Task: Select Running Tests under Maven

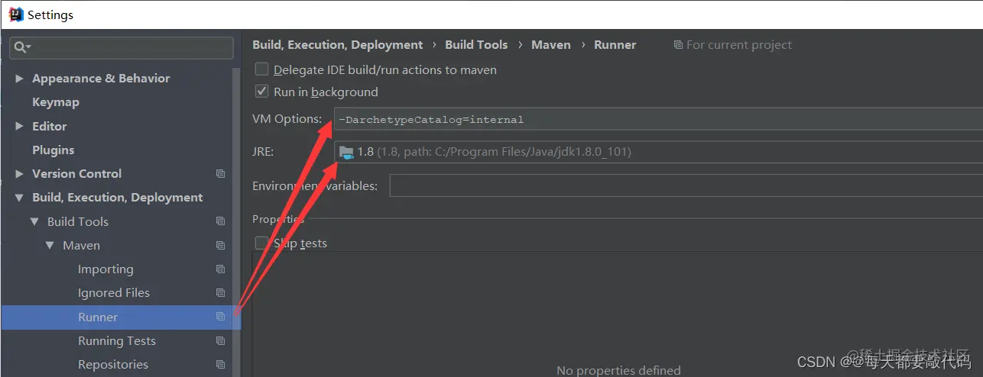Action: coord(117,341)
